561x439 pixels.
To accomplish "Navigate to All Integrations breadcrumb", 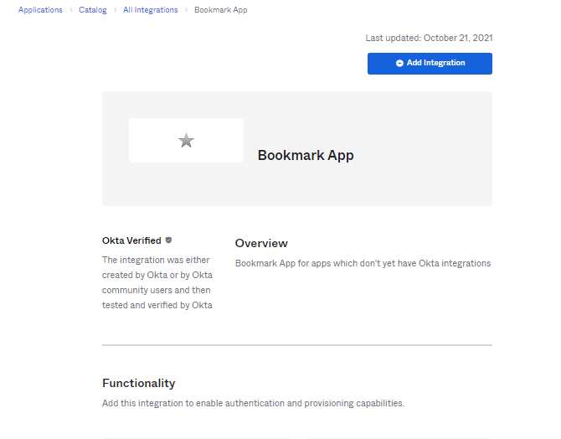I will point(150,10).
